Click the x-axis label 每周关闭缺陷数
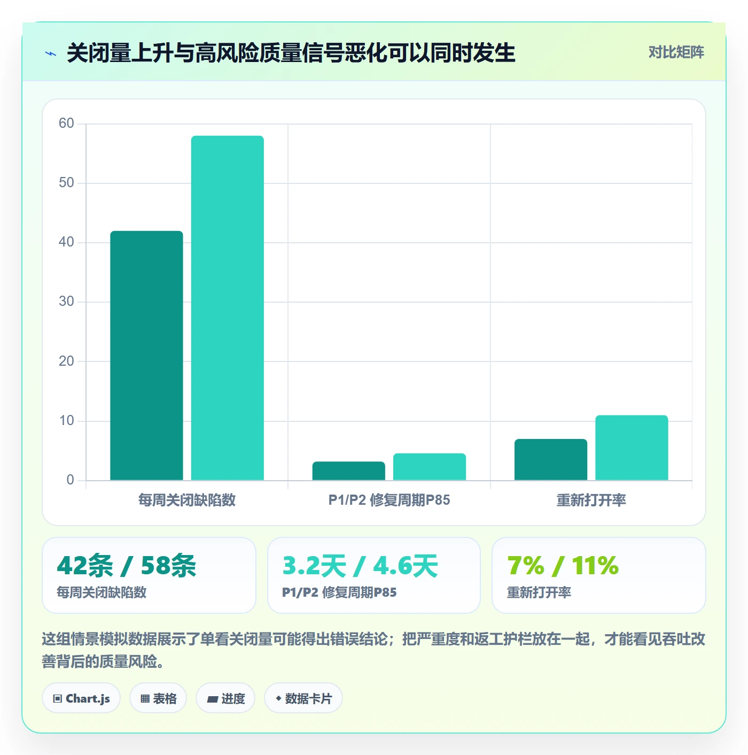The image size is (748, 755). (x=187, y=500)
